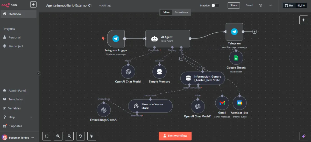
Task: Click the n8n logo
Action: (x=9, y=5)
